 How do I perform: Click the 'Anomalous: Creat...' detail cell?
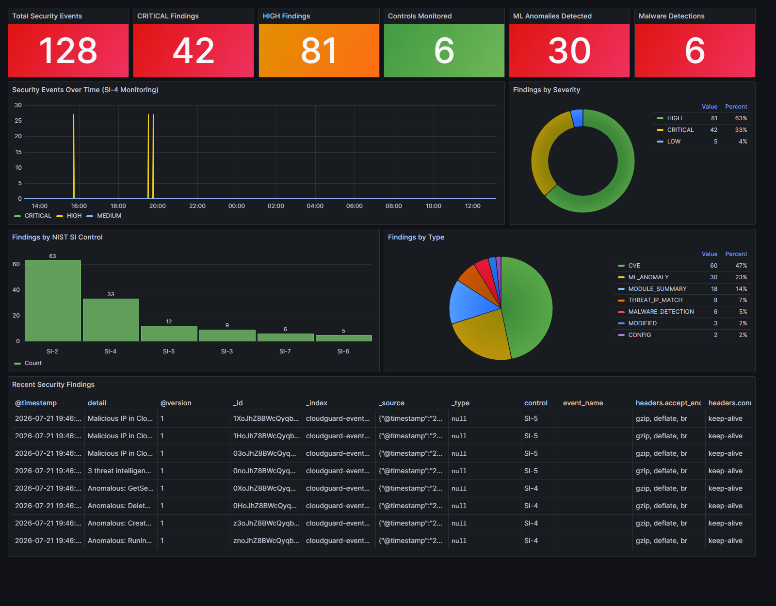coord(121,523)
